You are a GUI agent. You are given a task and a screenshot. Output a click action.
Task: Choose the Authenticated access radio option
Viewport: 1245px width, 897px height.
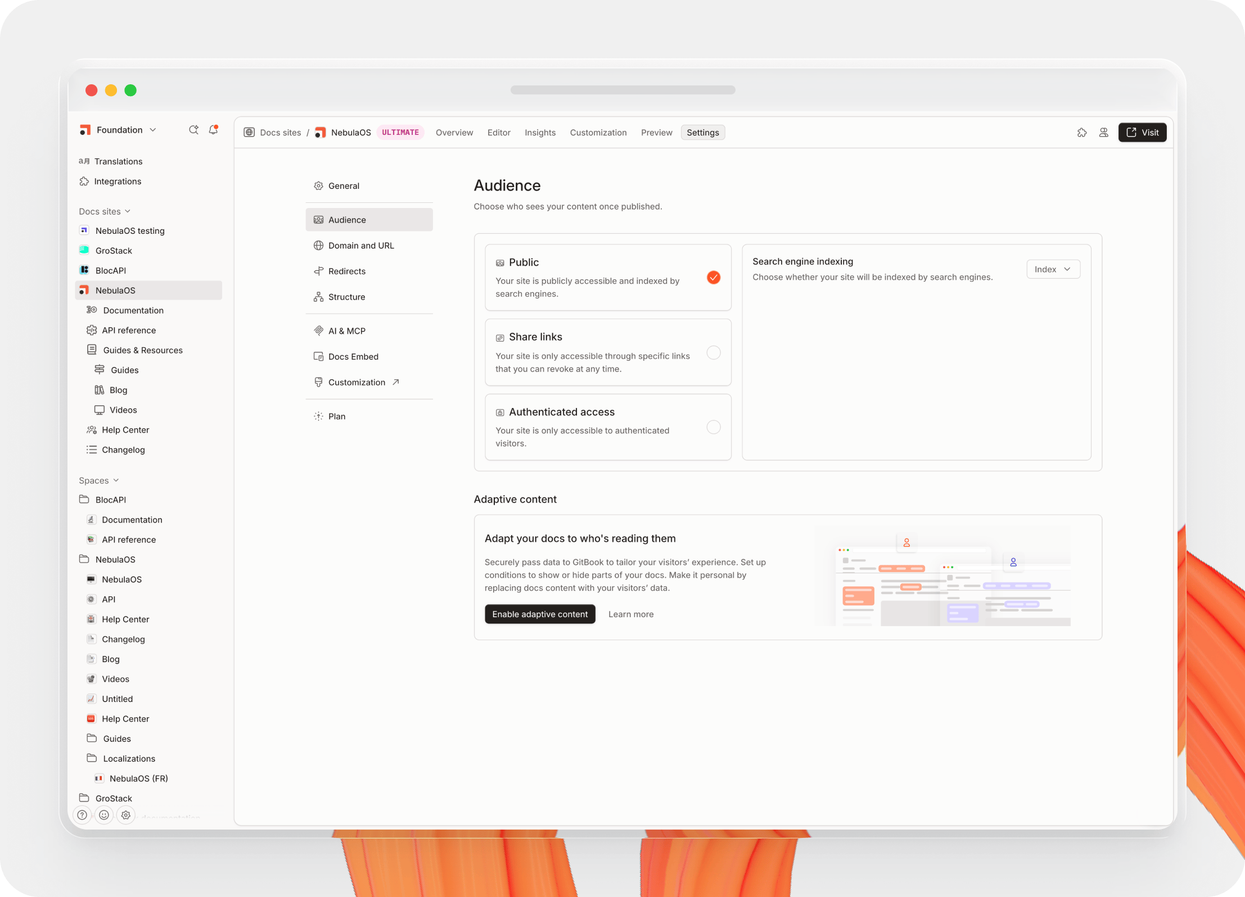point(713,427)
